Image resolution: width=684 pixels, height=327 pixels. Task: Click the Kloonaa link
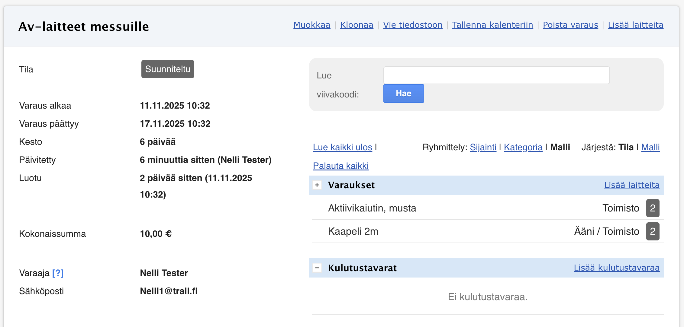[357, 25]
